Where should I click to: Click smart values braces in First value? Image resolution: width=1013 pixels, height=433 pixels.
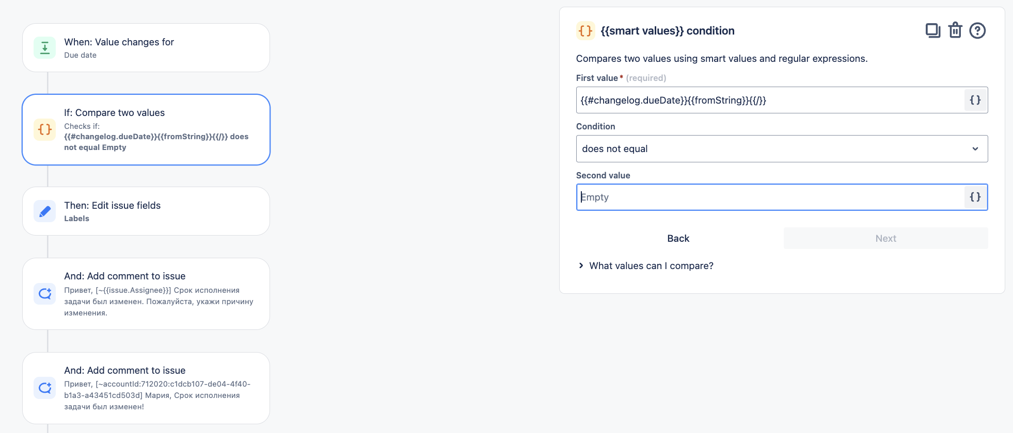[975, 100]
